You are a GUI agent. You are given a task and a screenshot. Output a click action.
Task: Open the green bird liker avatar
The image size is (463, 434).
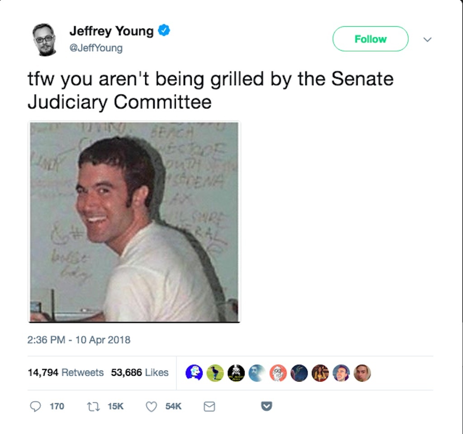215,373
